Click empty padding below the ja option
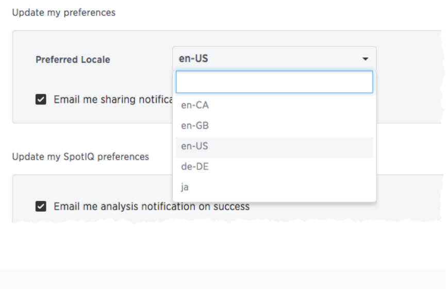The image size is (446, 289). pyautogui.click(x=274, y=199)
